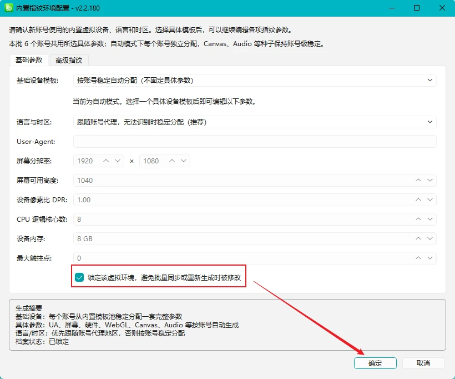Image resolution: width=455 pixels, height=379 pixels.
Task: Decrease 设备像素比 DPR with down arrow
Action: pyautogui.click(x=430, y=200)
